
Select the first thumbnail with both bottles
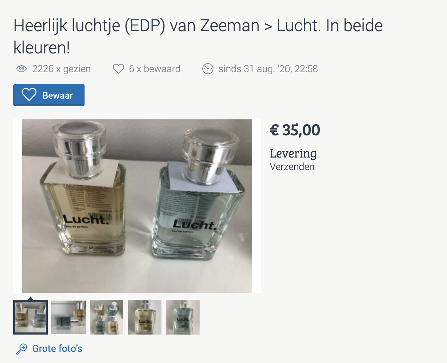click(x=30, y=317)
